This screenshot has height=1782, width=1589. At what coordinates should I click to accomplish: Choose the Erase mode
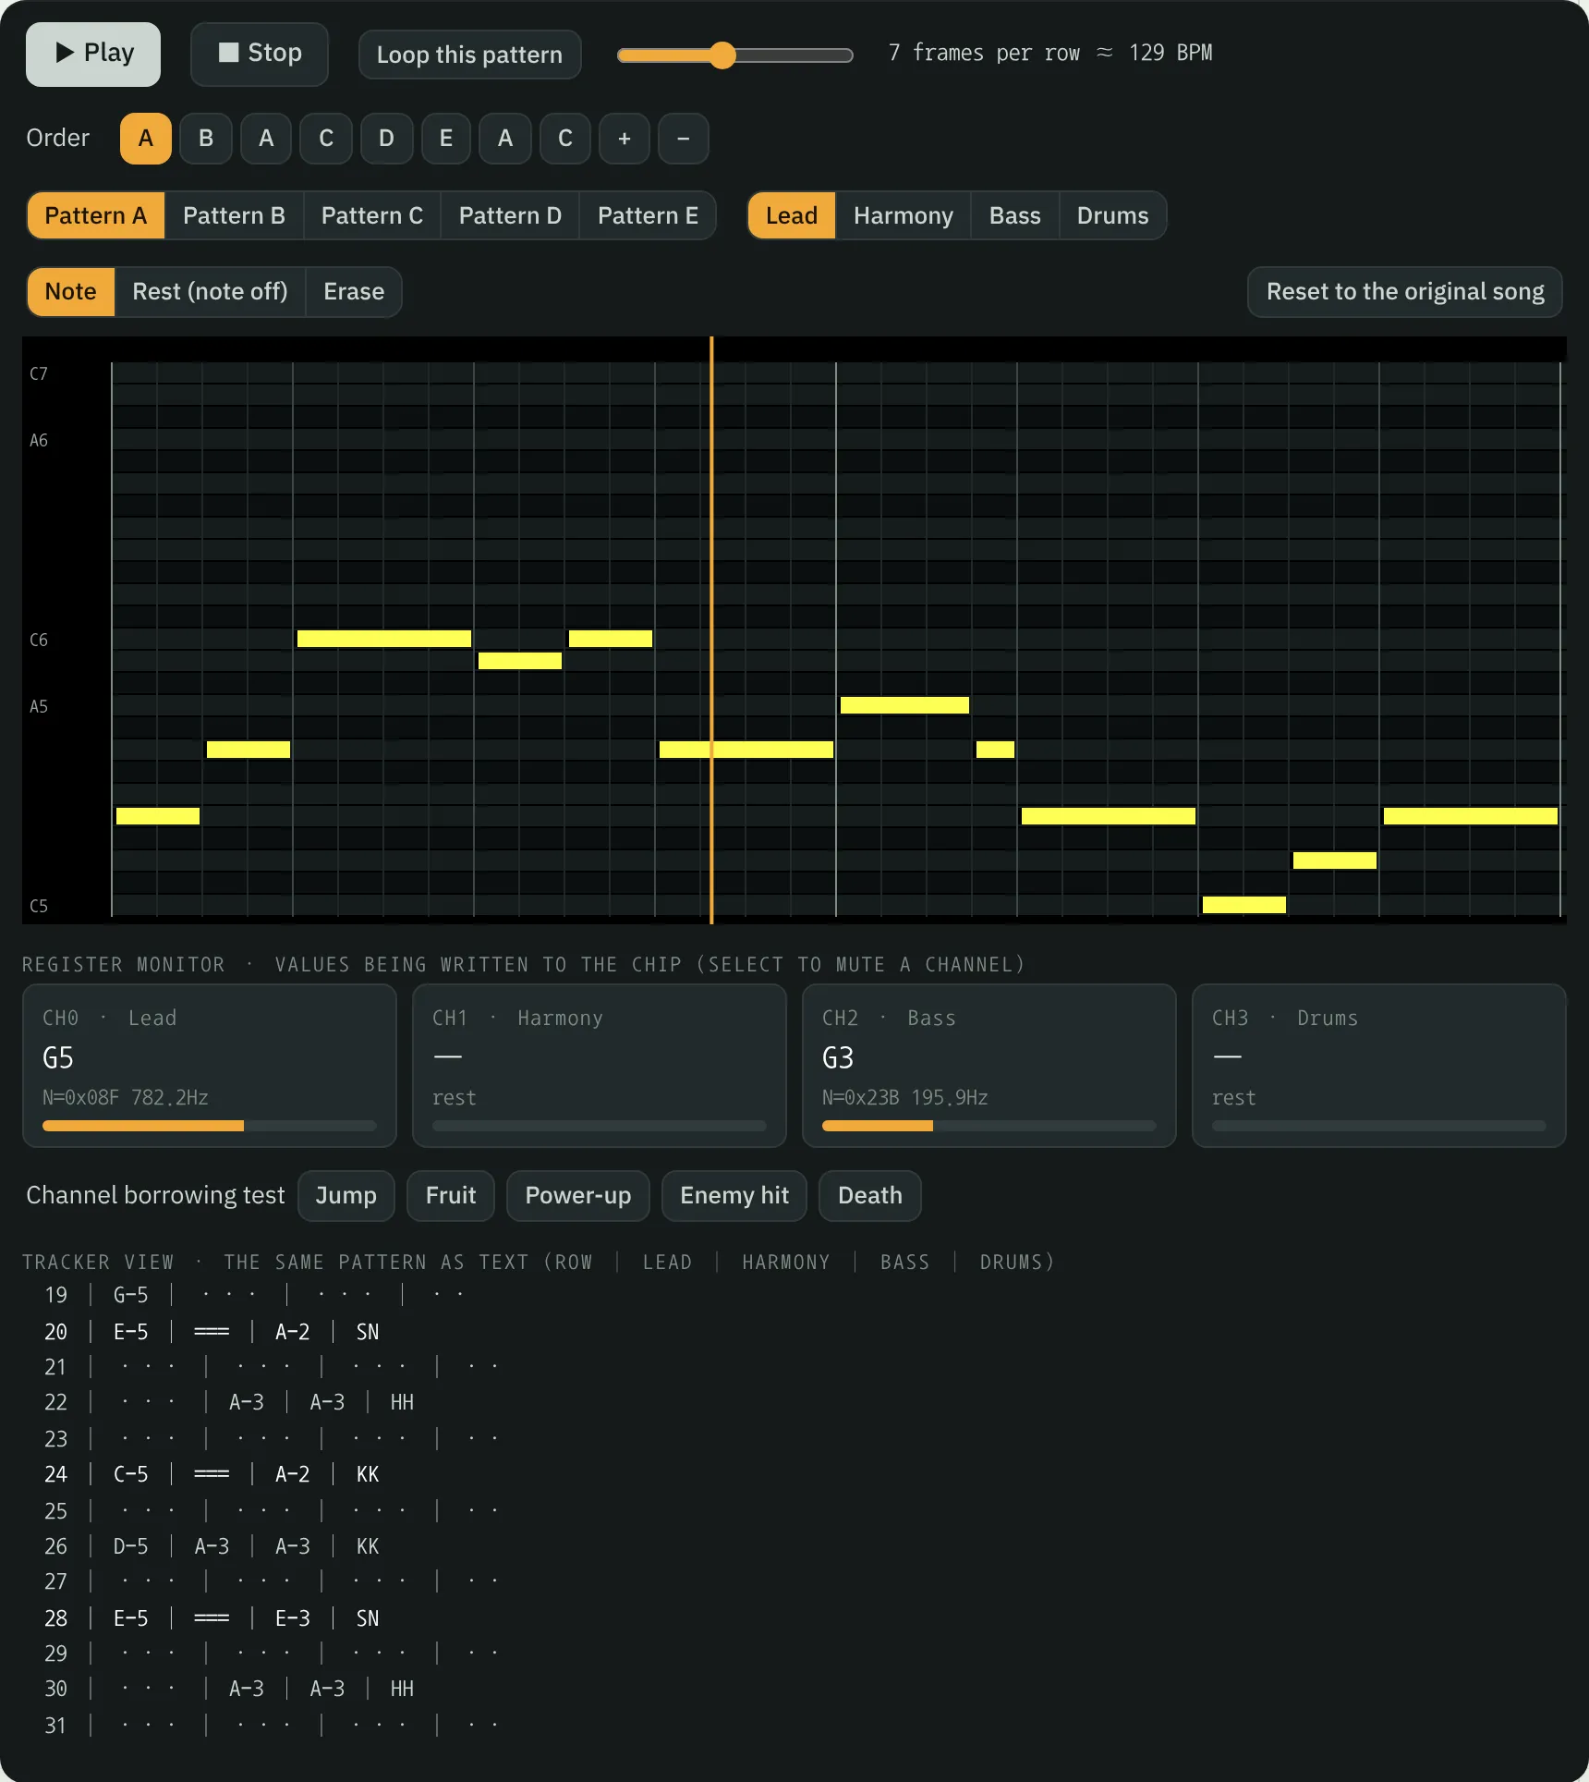click(x=354, y=292)
